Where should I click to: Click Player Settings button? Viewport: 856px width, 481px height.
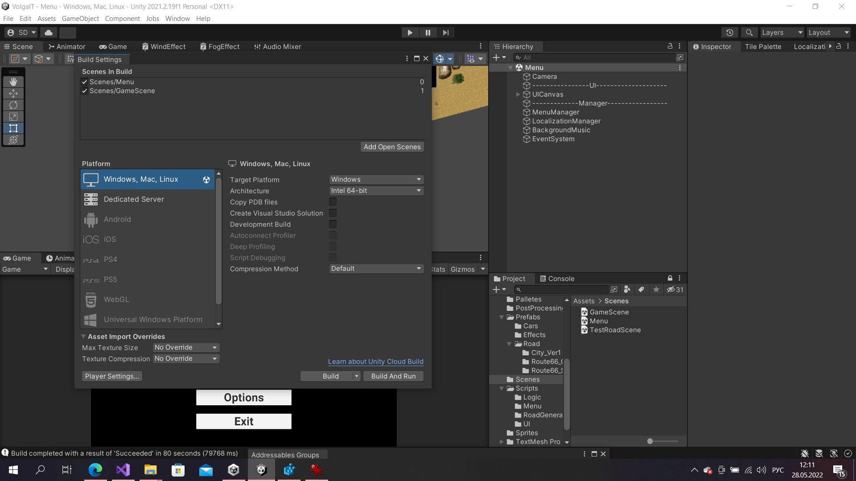click(112, 376)
